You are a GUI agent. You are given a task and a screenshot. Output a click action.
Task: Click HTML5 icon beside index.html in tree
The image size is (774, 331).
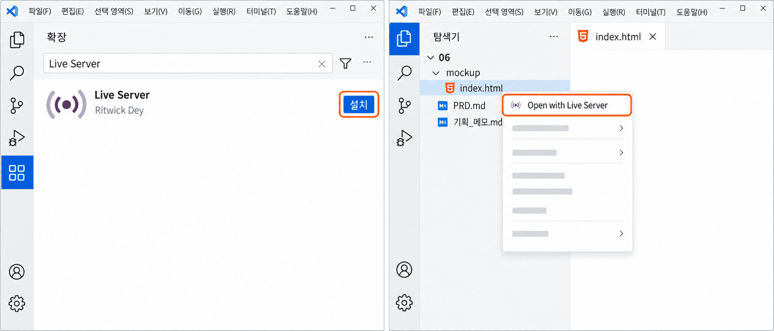(x=450, y=88)
